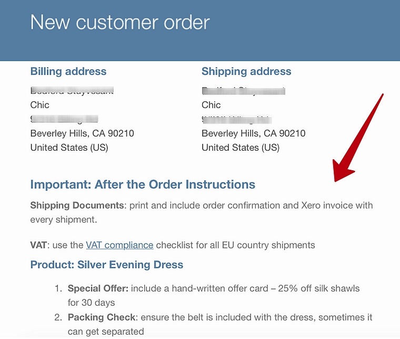Click the bold "Special Offer:" list label
400x339 pixels.
[x=98, y=288]
